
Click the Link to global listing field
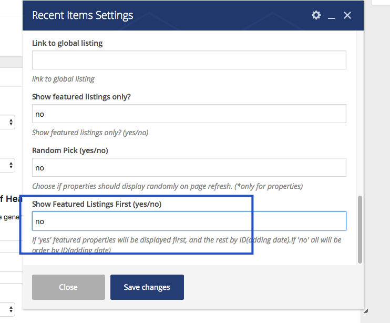(189, 60)
